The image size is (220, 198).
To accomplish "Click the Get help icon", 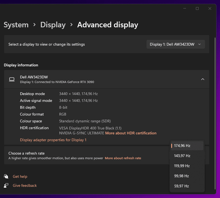I will 6,176.
